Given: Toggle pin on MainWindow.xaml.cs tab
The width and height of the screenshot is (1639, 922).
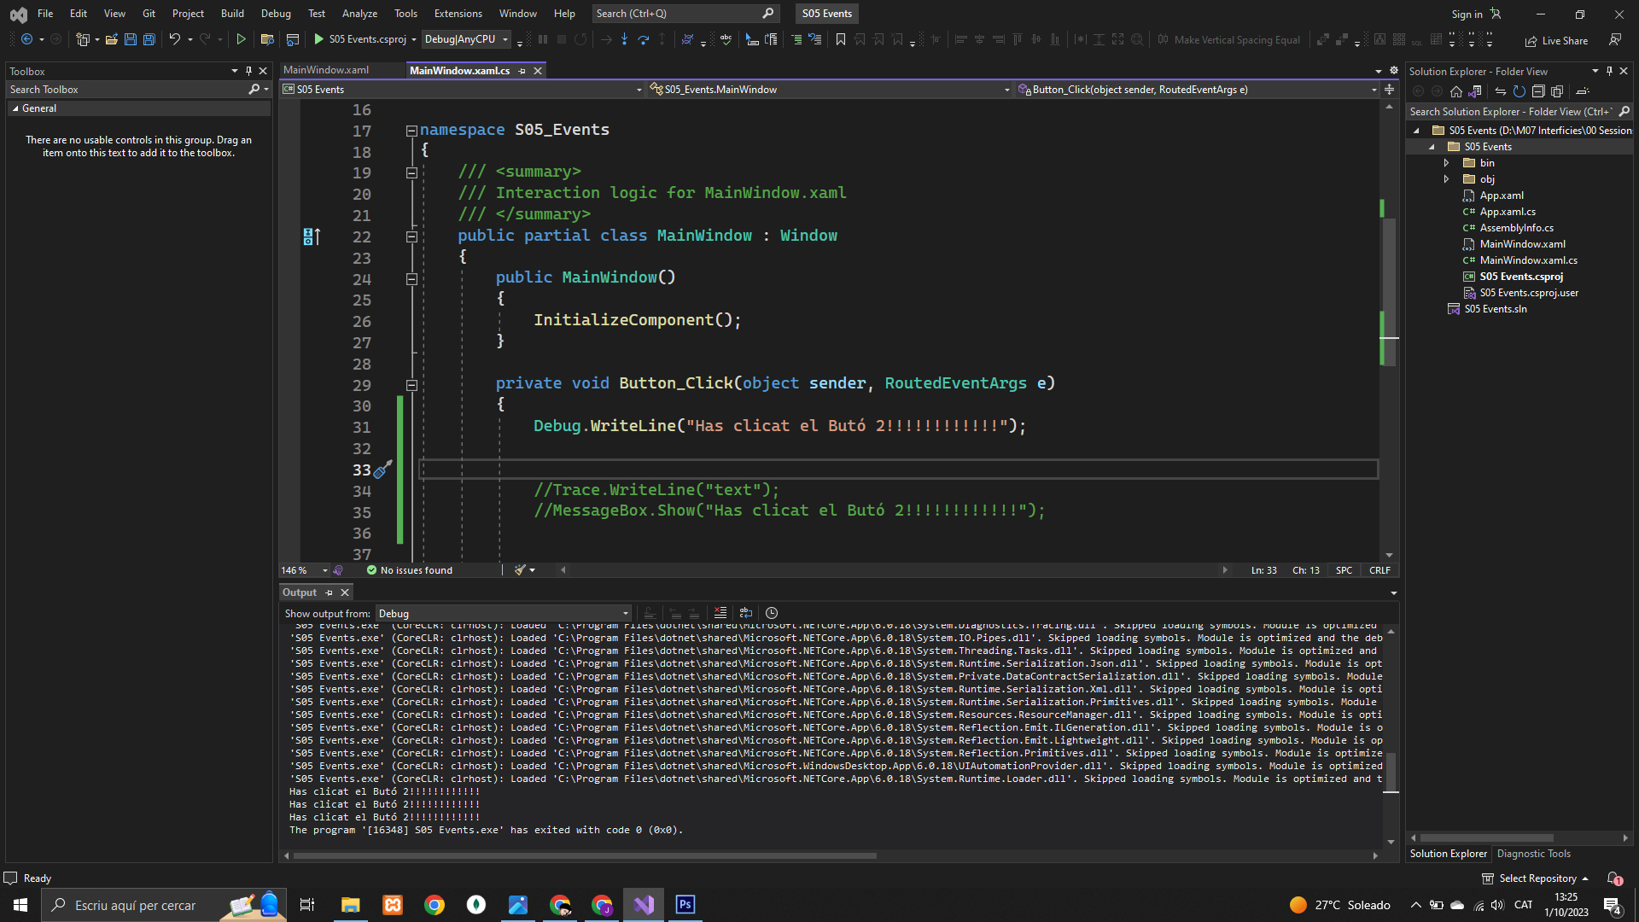Looking at the screenshot, I should (522, 71).
